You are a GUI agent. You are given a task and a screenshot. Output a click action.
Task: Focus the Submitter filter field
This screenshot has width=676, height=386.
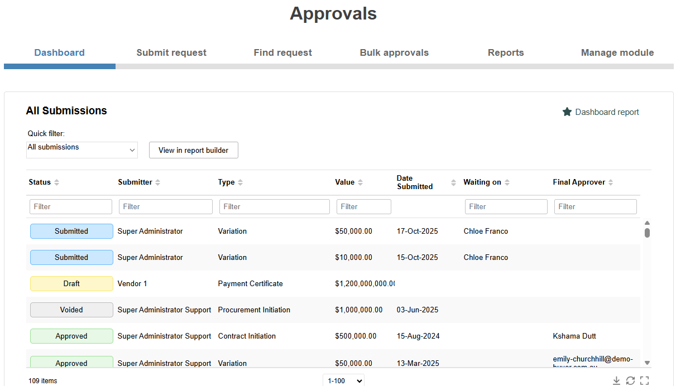[x=166, y=206]
